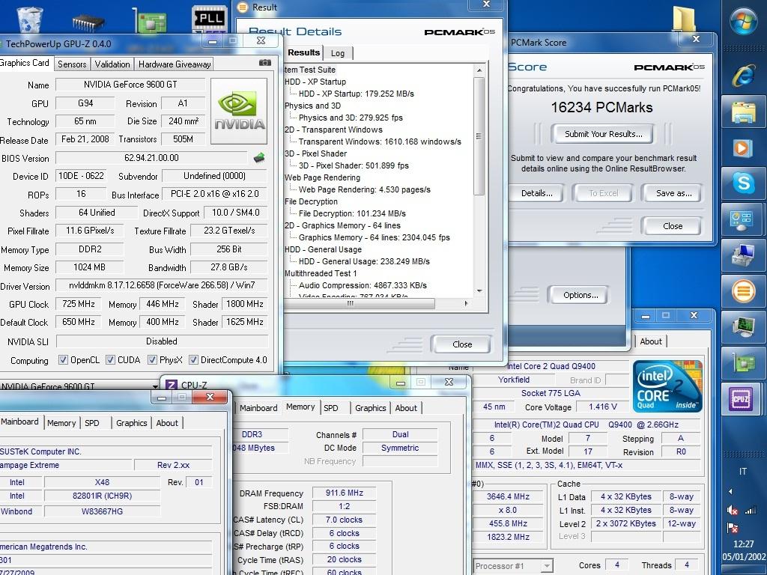Open the GPU selector dropdown in GPU-Z

point(155,386)
